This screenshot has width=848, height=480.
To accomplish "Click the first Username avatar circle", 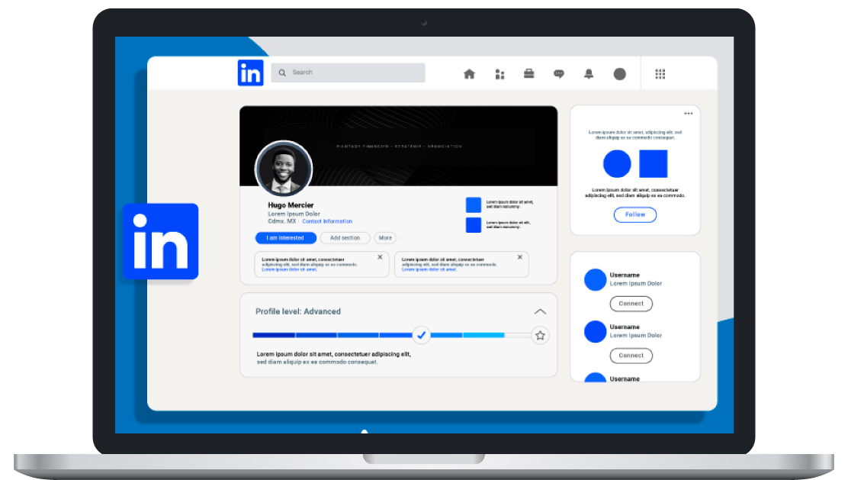I will pyautogui.click(x=595, y=280).
